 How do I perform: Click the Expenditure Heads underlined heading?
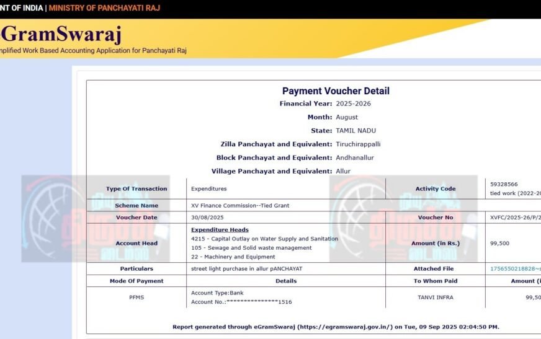coord(220,230)
